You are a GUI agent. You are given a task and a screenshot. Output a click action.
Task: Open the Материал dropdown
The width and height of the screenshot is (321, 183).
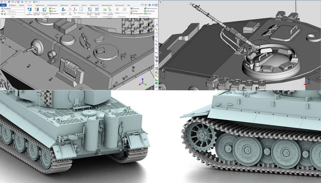pyautogui.click(x=17, y=11)
